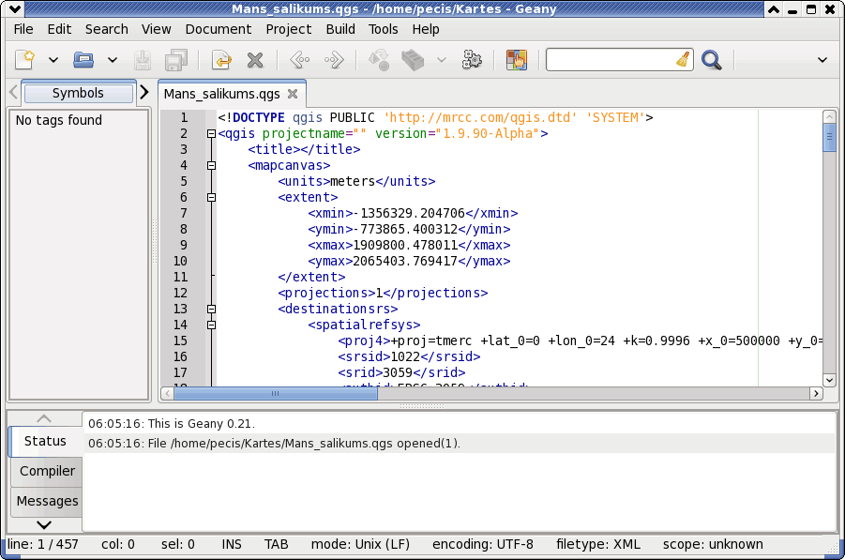Click the editor scroll-up arrow

829,116
